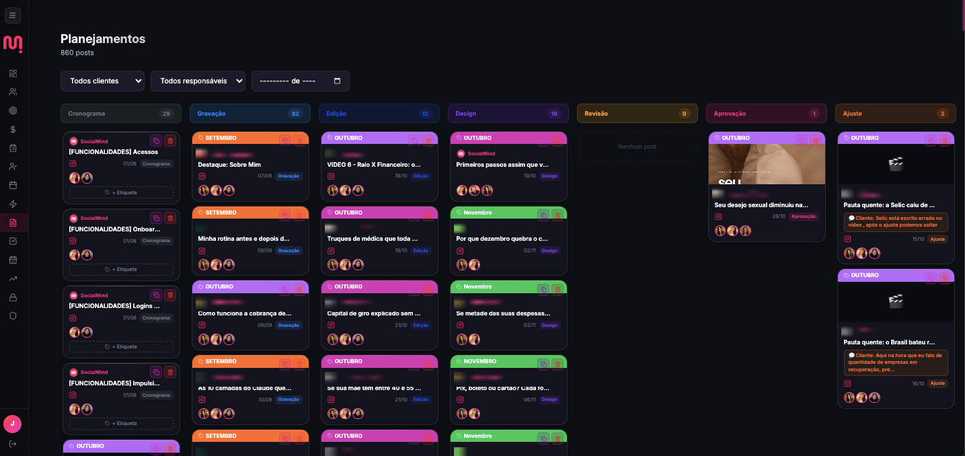Select the Revisão column header
The height and width of the screenshot is (456, 965).
[x=638, y=114]
